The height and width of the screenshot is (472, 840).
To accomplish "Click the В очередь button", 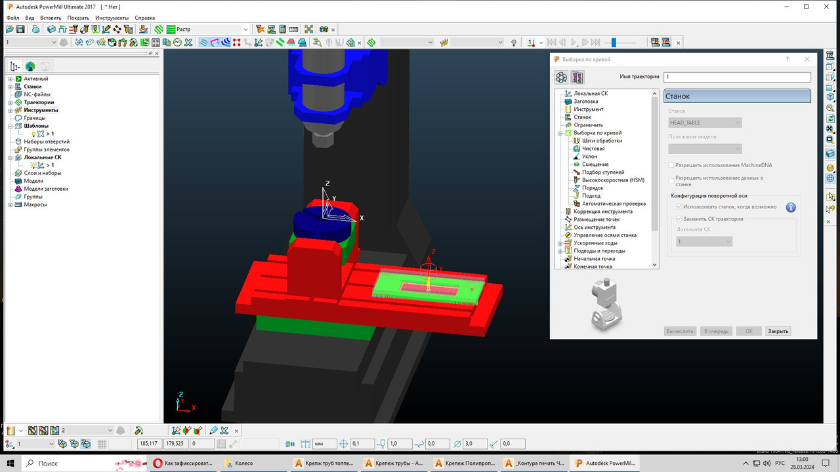I will pyautogui.click(x=716, y=331).
